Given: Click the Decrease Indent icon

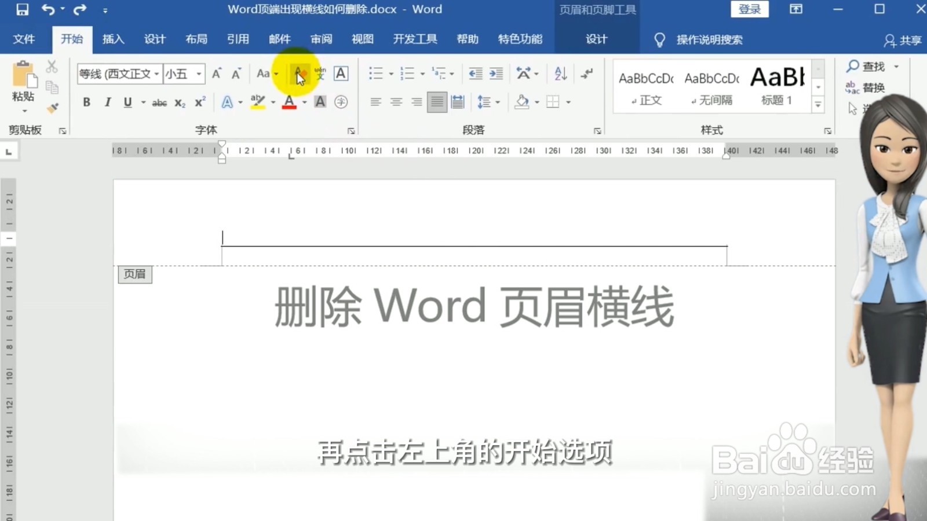Looking at the screenshot, I should pos(476,74).
